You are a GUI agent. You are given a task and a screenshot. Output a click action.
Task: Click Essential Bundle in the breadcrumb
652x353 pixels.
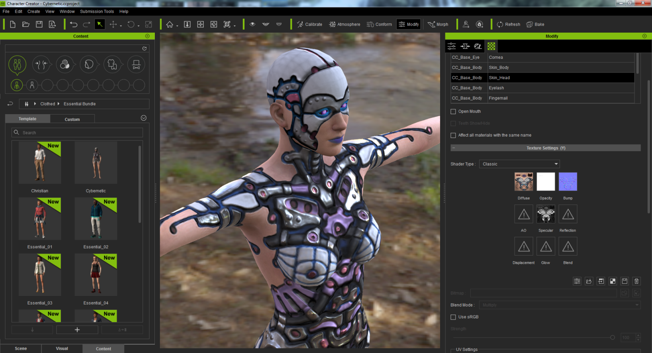(79, 104)
